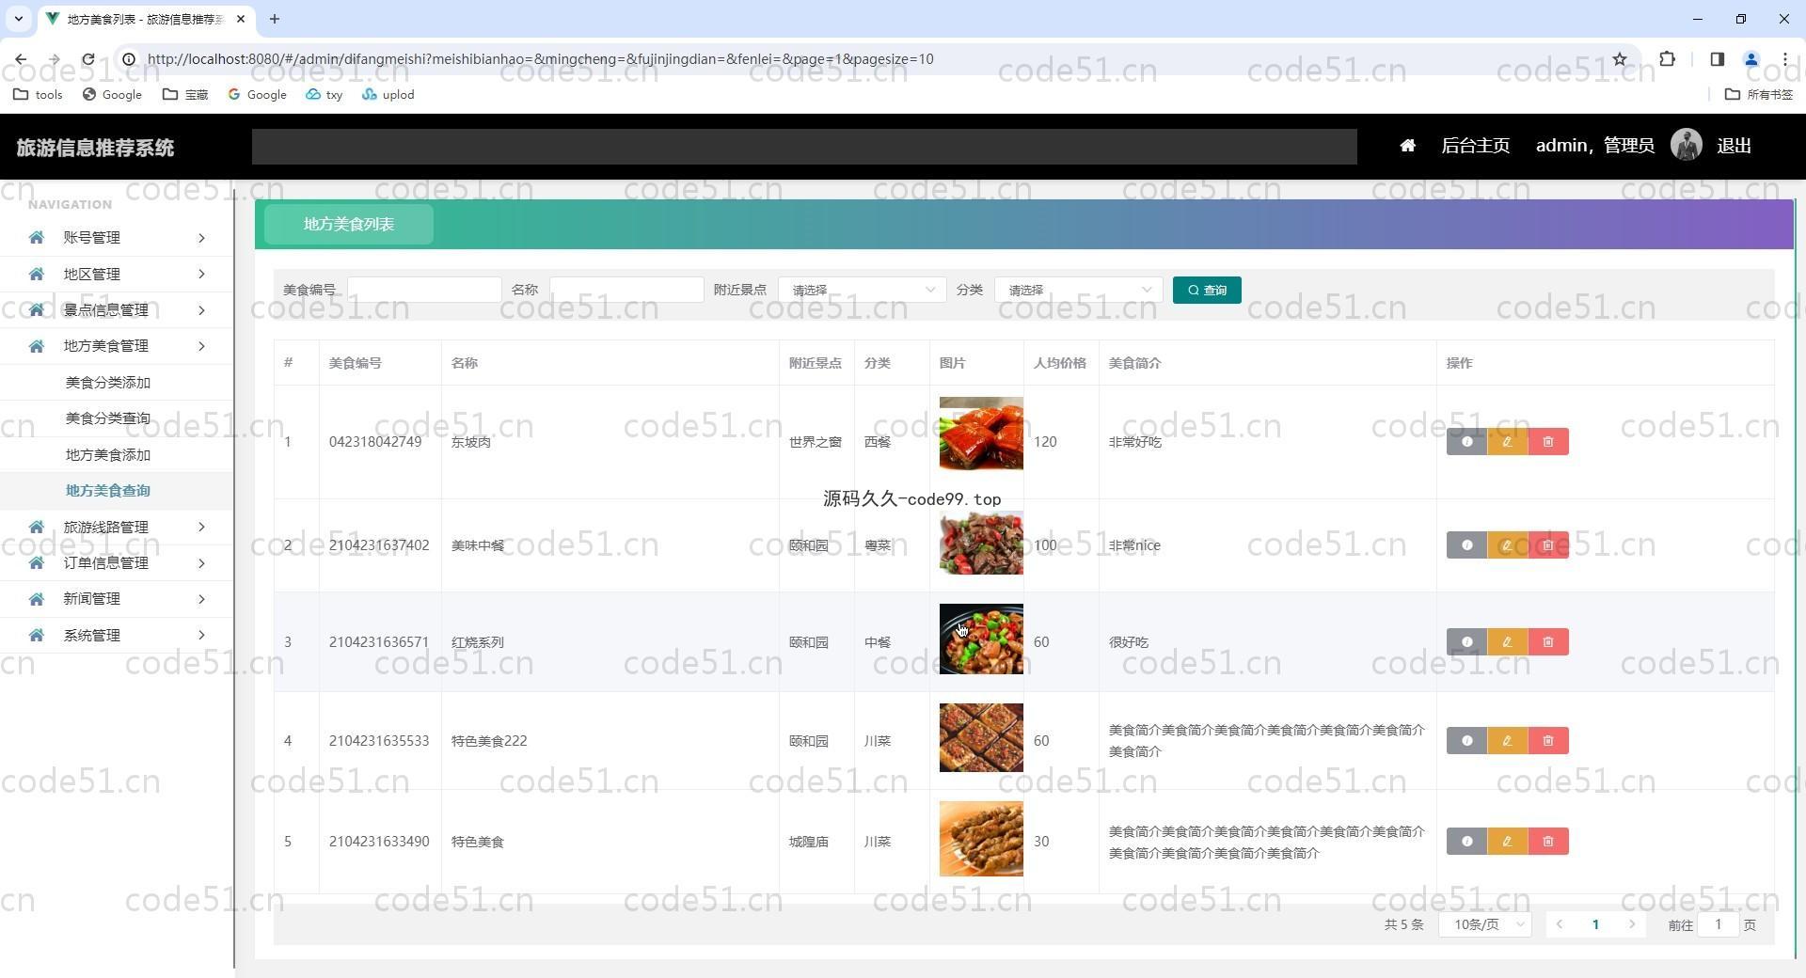Open details of 美味中餐 row
Viewport: 1806px width, 978px height.
(1466, 545)
